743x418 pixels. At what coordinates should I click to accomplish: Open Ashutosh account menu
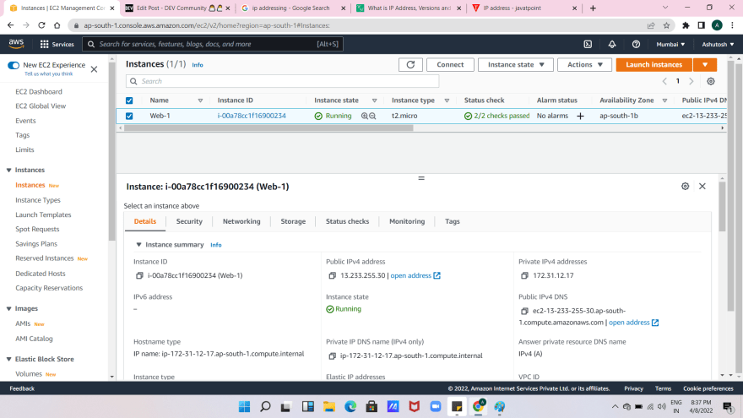(718, 44)
